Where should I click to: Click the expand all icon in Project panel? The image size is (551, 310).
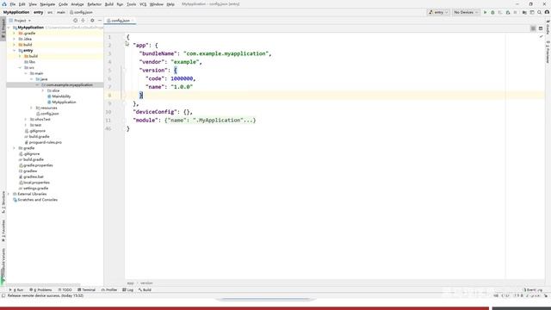tap(84, 21)
